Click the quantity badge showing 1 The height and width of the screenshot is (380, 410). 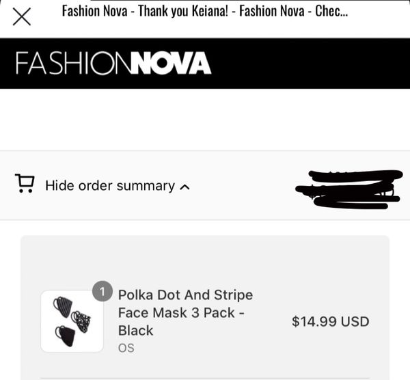tap(102, 292)
